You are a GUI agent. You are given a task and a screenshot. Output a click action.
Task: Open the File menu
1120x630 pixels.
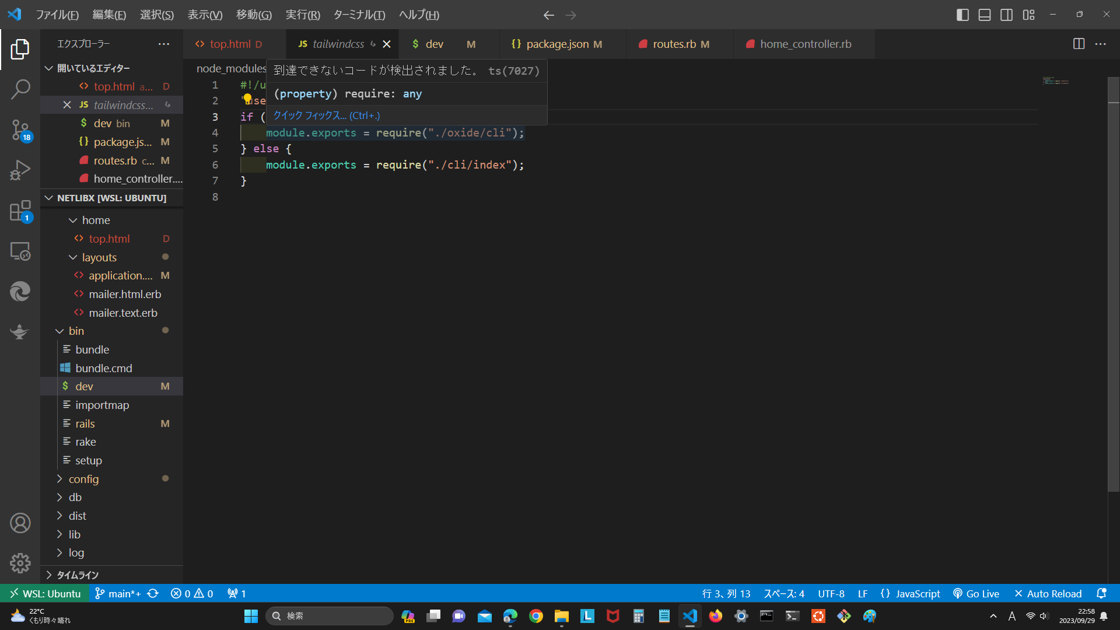(x=57, y=15)
